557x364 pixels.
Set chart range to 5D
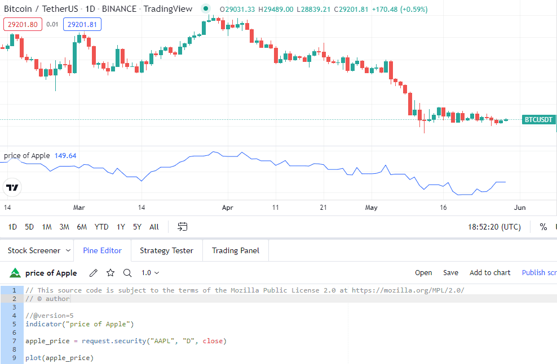[29, 227]
